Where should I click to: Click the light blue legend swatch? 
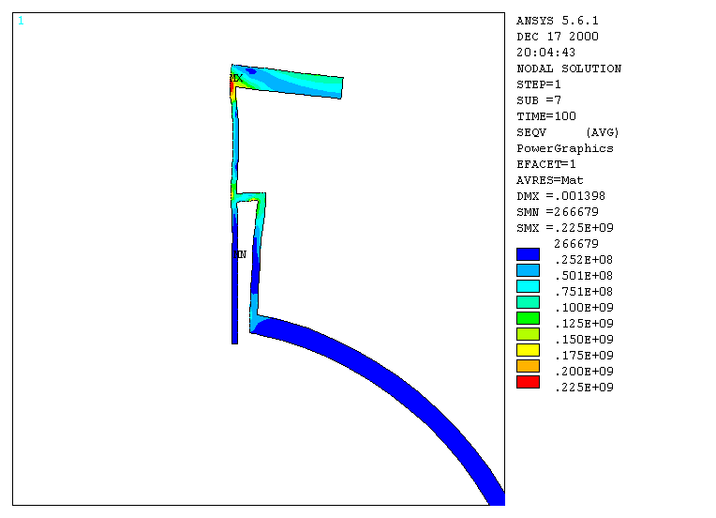tap(528, 270)
